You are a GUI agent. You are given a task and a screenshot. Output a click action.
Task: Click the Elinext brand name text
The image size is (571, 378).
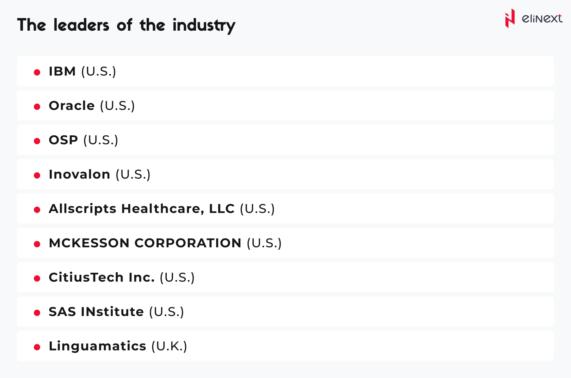click(x=542, y=18)
